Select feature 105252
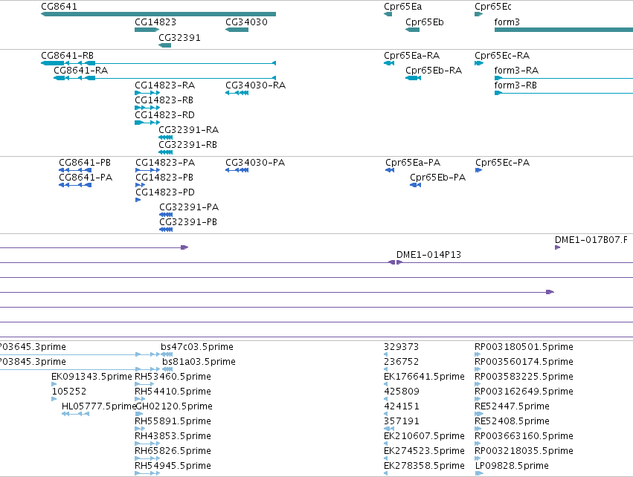This screenshot has height=477, width=633. (54, 399)
